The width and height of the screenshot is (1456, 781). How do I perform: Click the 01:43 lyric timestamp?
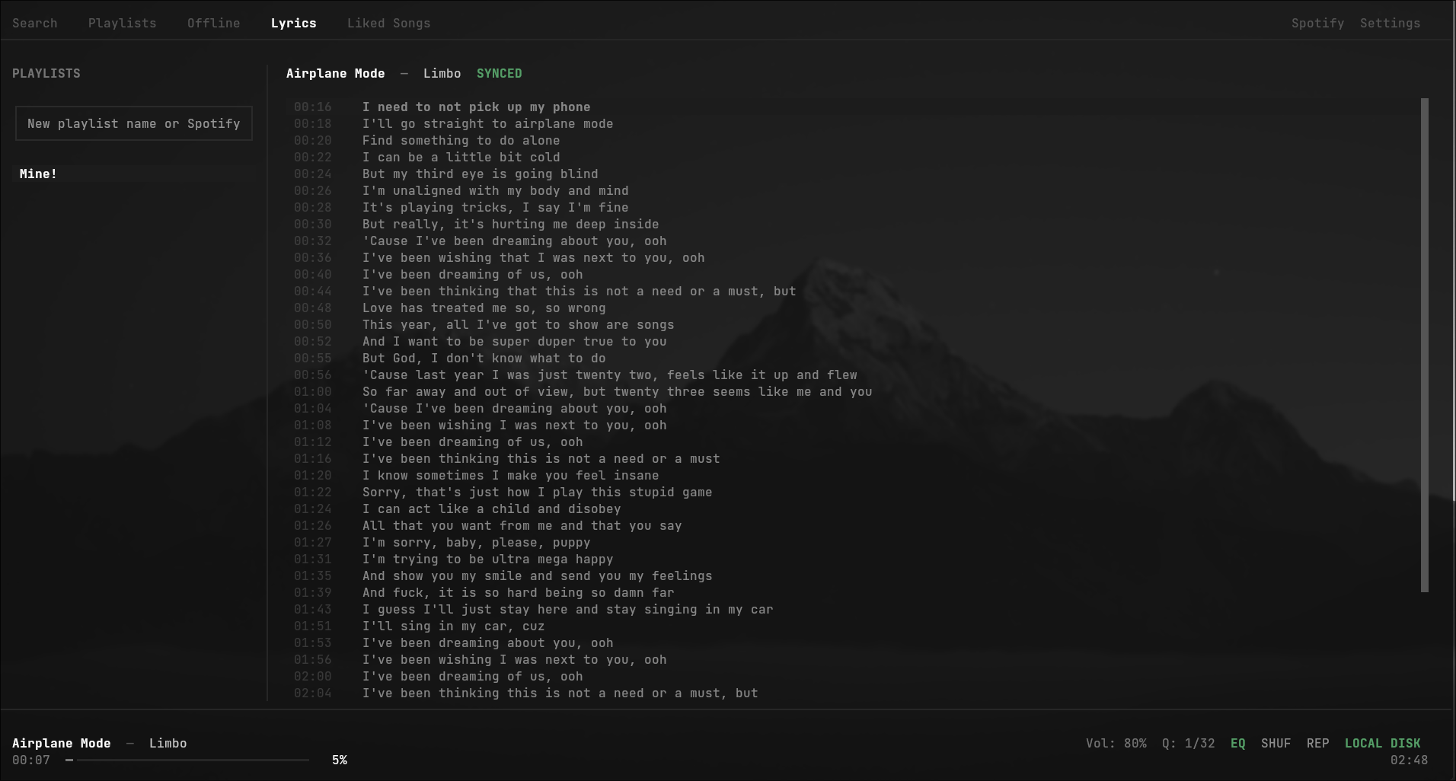coord(313,610)
